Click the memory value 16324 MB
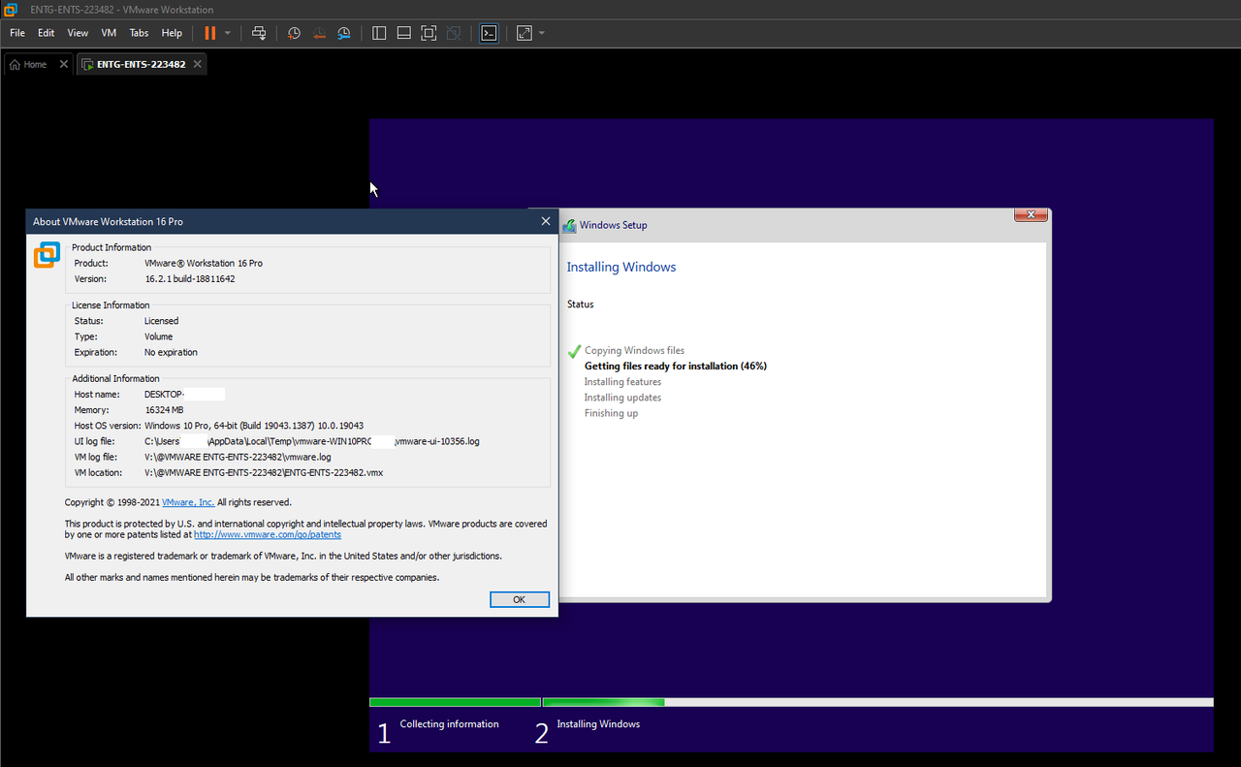 [x=164, y=410]
